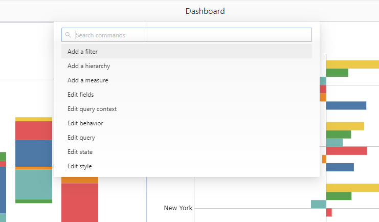
Task: Select the large red segment below the command popup
Action: tap(79, 202)
